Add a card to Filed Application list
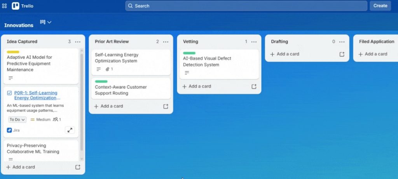This screenshot has width=398, height=179. tap(373, 54)
